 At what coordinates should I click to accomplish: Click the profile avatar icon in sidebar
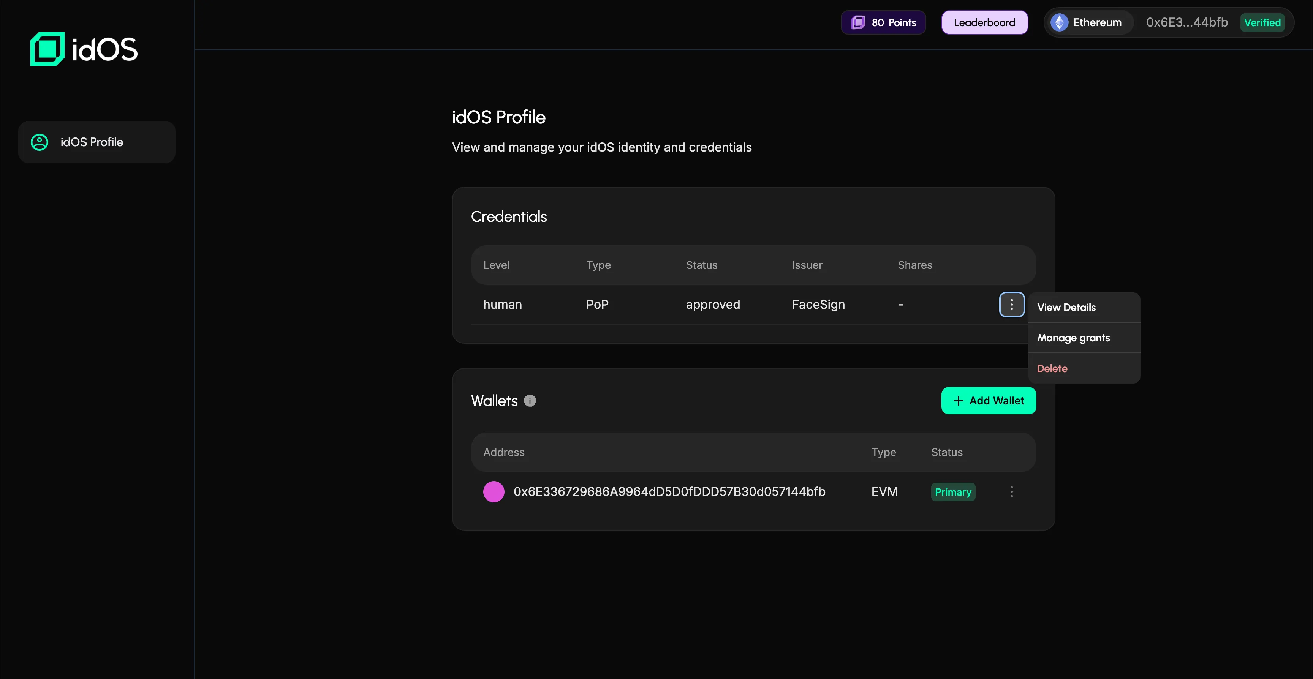39,142
